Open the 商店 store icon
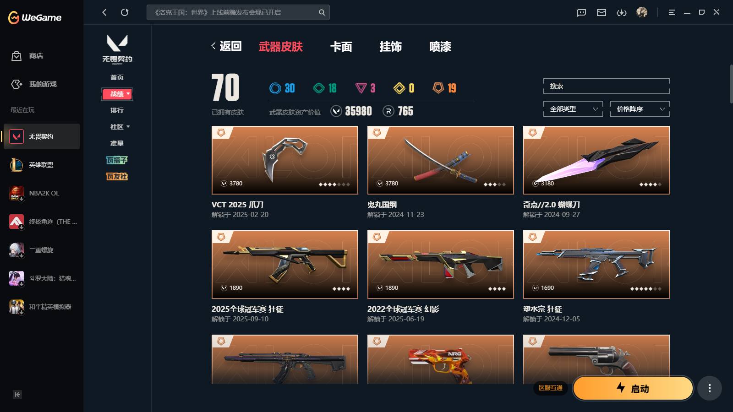 [16, 56]
